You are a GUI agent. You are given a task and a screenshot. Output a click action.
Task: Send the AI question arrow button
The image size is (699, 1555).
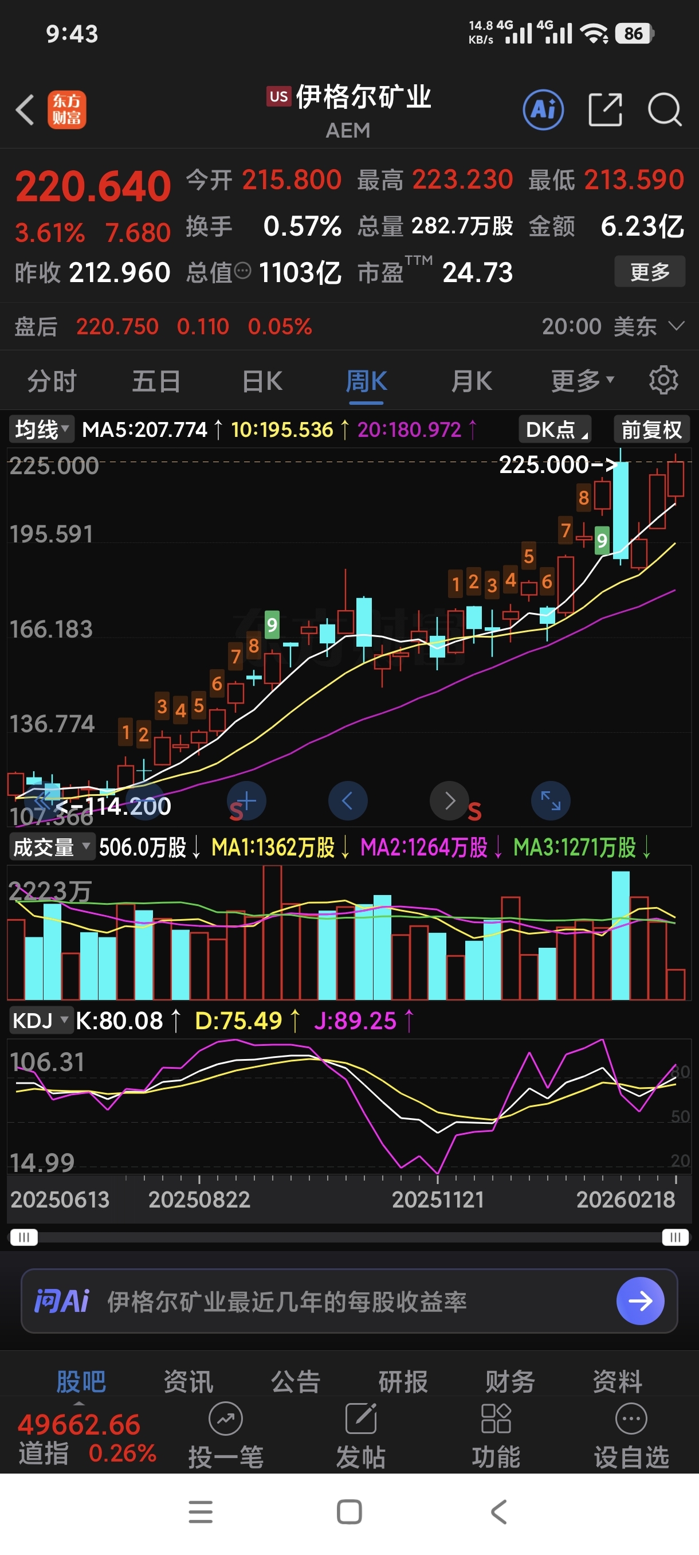pyautogui.click(x=640, y=1301)
